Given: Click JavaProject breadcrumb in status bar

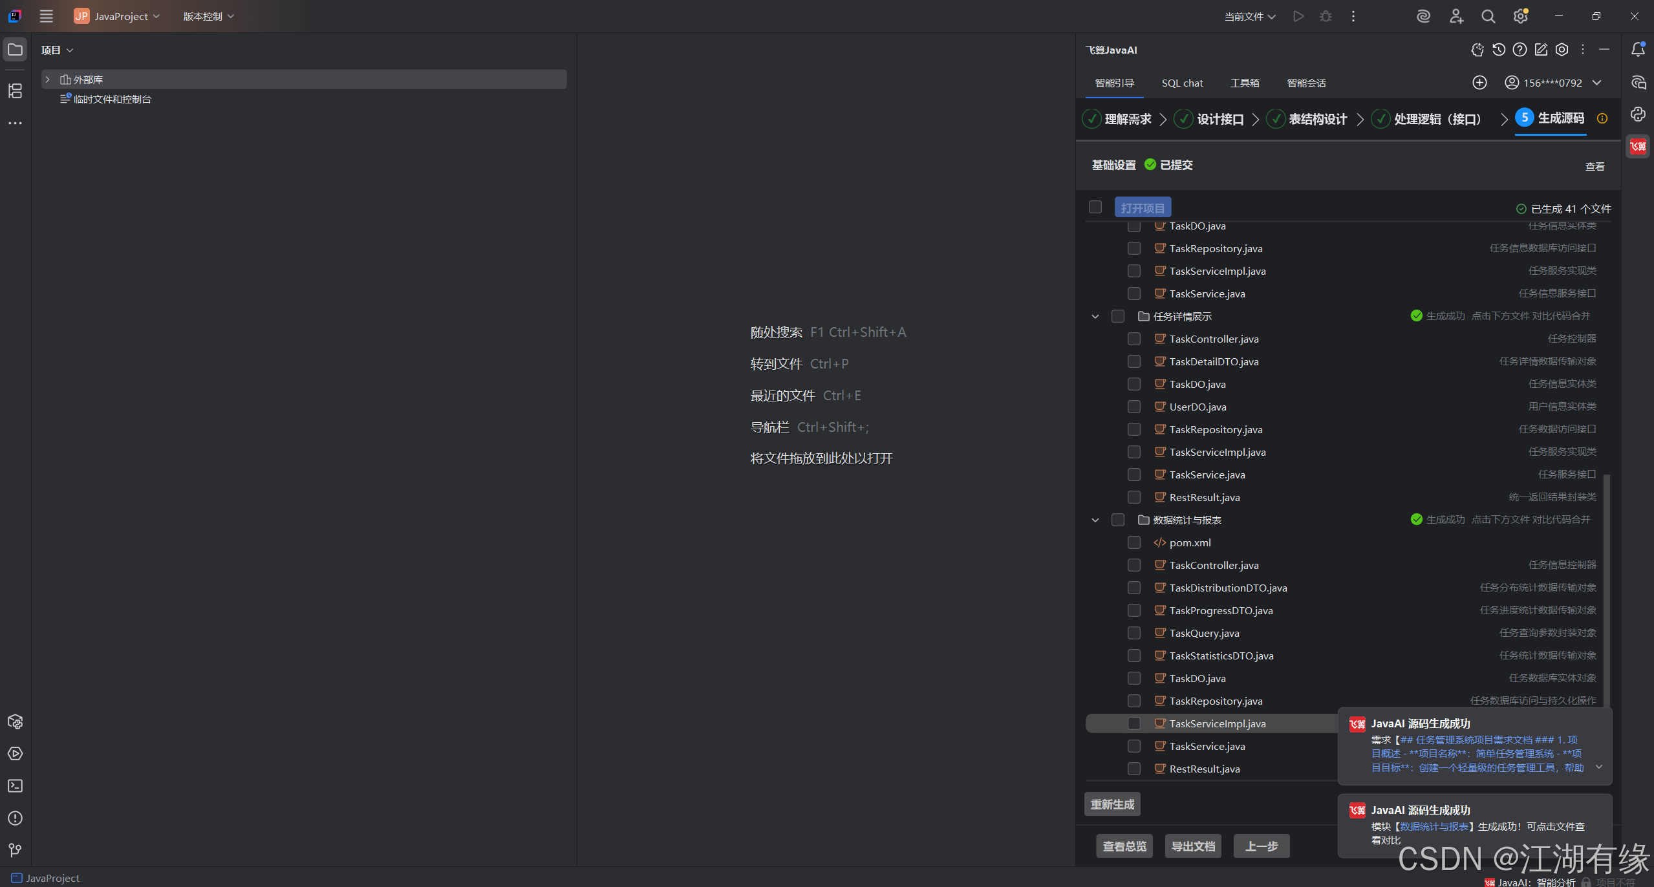Looking at the screenshot, I should click(45, 878).
